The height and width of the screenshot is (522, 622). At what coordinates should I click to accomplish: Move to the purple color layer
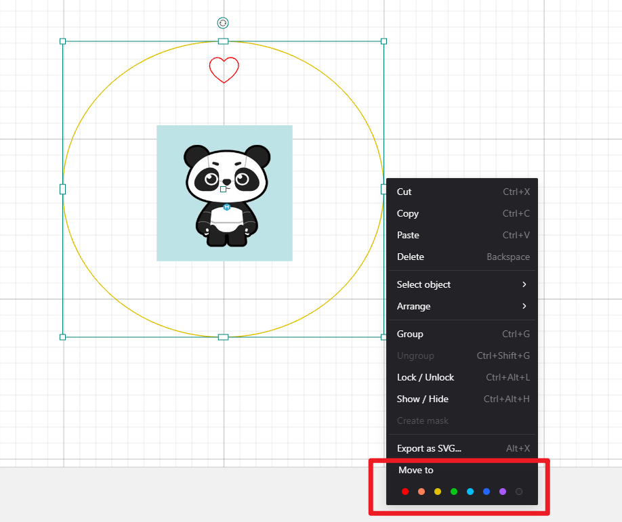point(503,492)
